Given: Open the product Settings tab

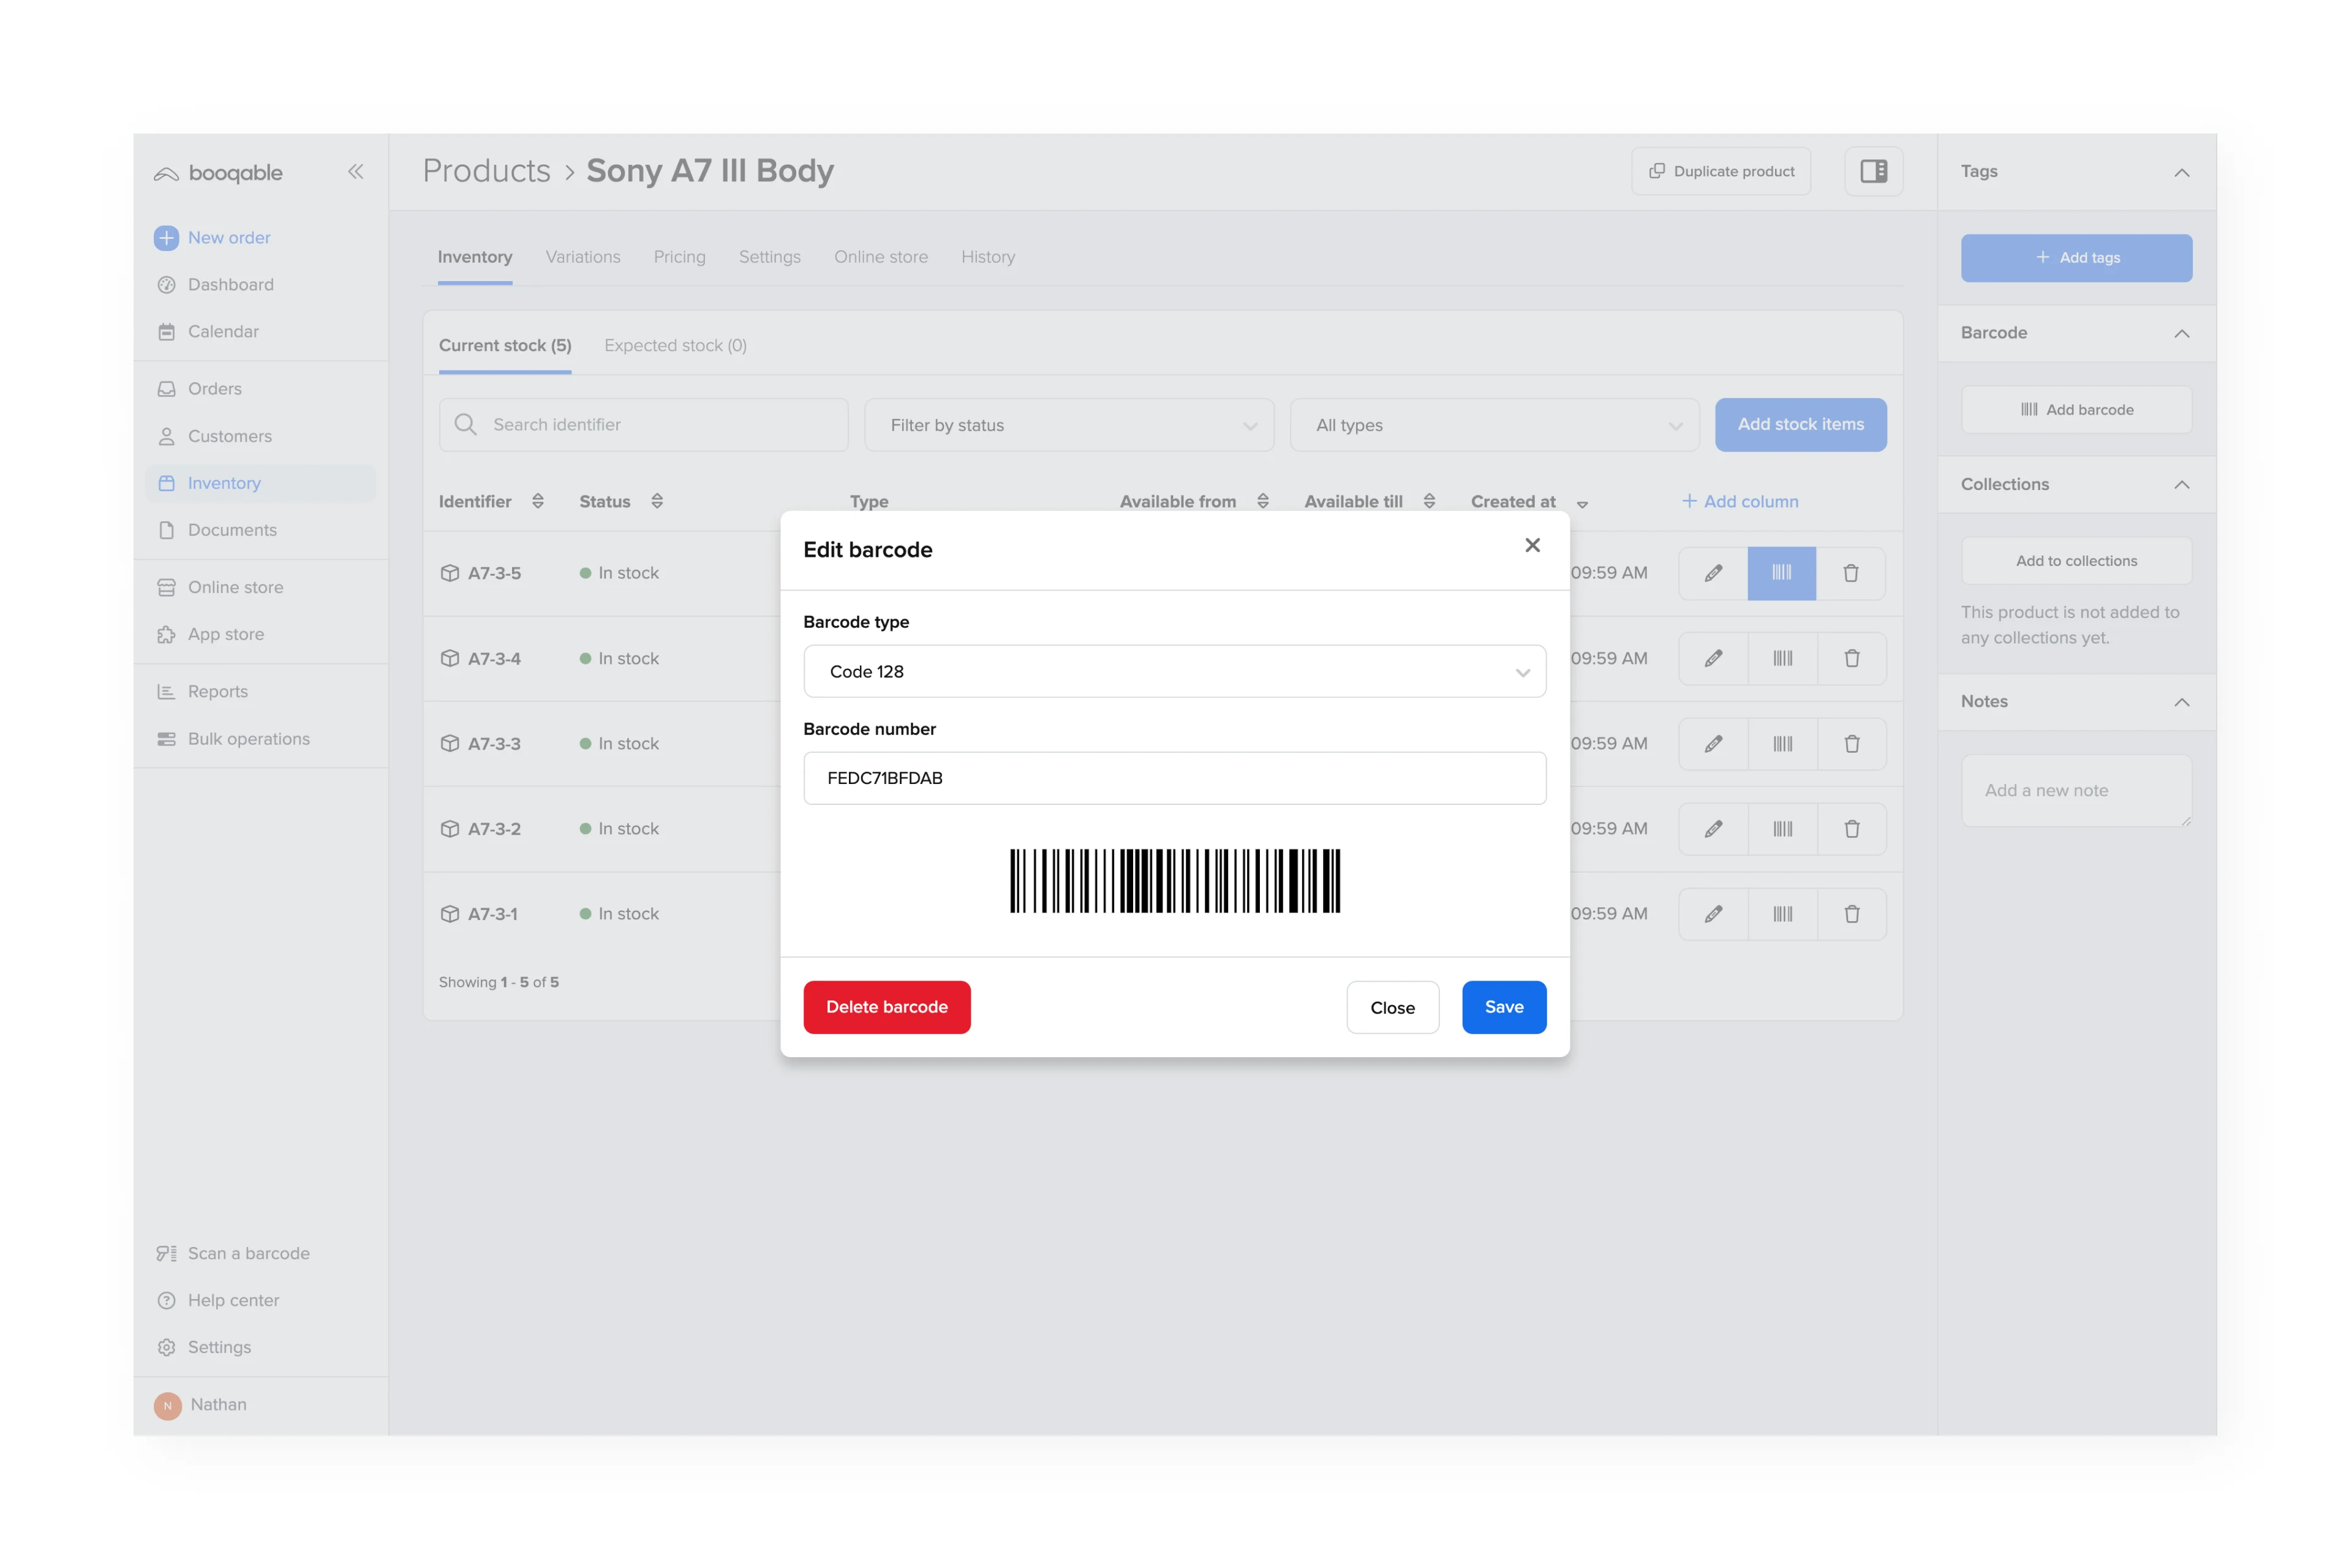Looking at the screenshot, I should click(x=769, y=257).
